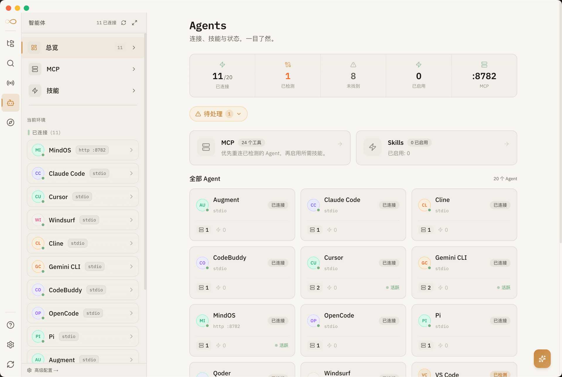Click the 活跃 status on MindOS card
Viewport: 562px width, 377px height.
[x=282, y=345]
